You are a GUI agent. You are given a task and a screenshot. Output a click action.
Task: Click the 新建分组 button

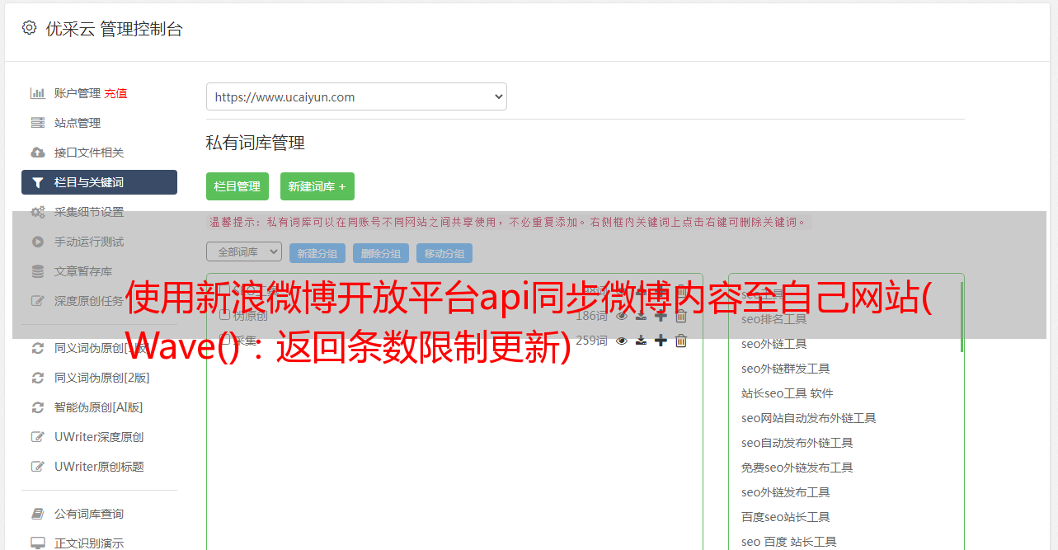(317, 253)
